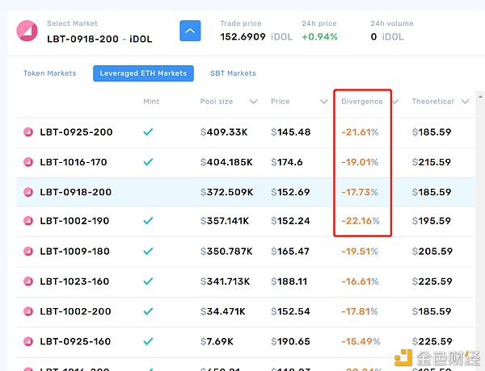Toggle the Mint checkmark for LBT-1016-170
Screen dimensions: 485x371
click(x=148, y=162)
